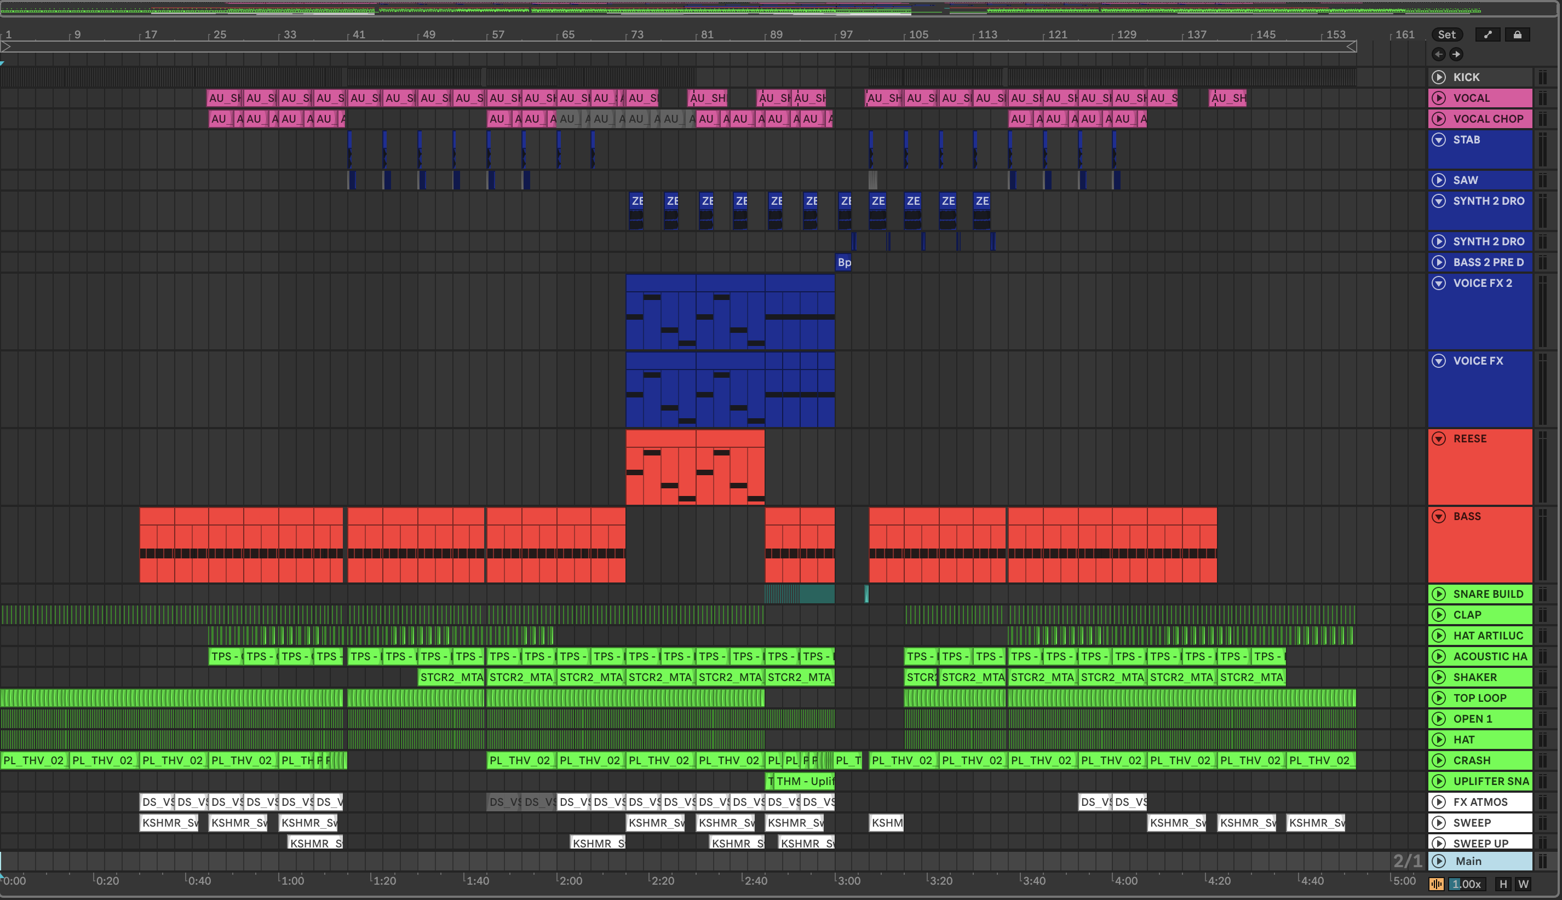Collapse the STAB track

tap(1439, 140)
